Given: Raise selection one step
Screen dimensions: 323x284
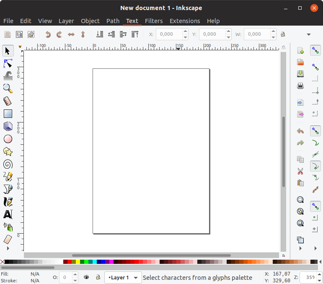Looking at the screenshot, I should pyautogui.click(x=123, y=34).
